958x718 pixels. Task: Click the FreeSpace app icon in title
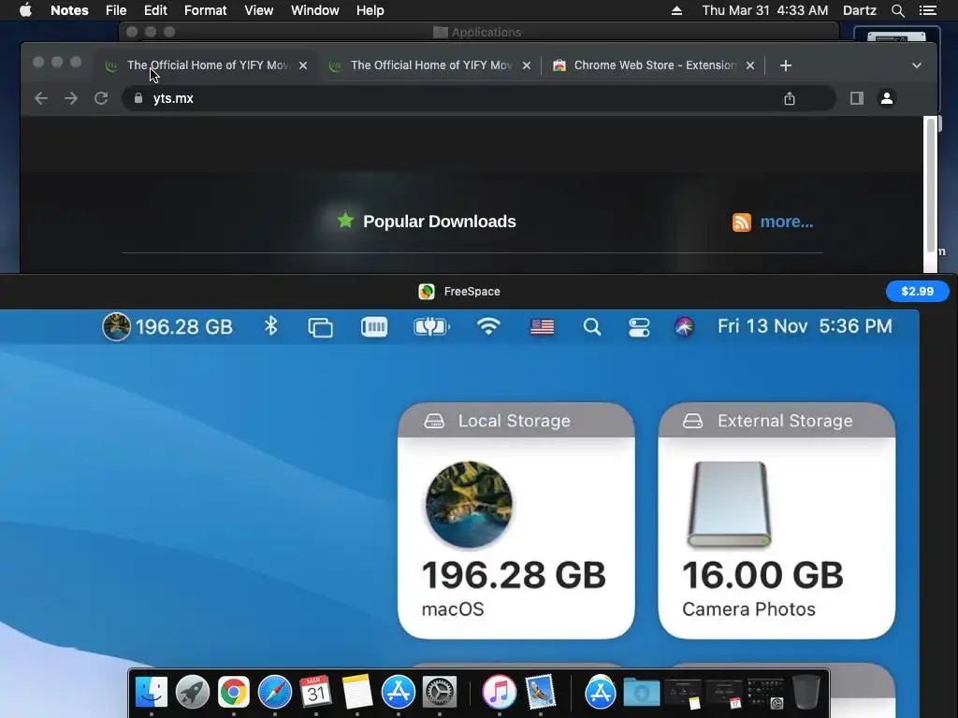(427, 292)
